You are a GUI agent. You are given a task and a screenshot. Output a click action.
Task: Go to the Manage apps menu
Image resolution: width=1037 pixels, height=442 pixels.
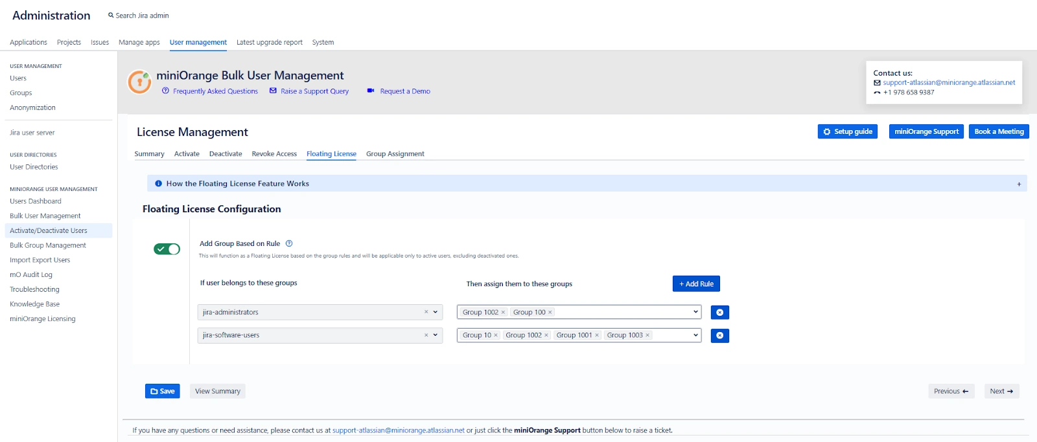click(139, 43)
